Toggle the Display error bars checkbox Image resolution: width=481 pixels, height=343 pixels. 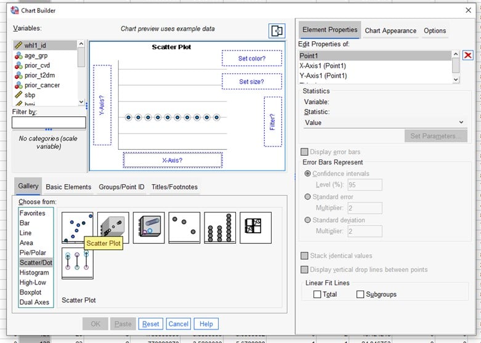[304, 152]
